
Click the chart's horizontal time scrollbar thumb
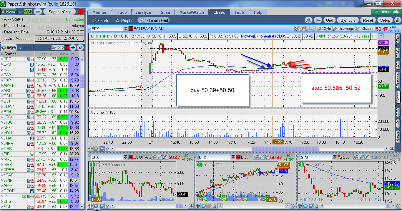(x=284, y=149)
